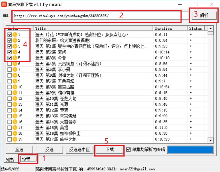Toggle the 单集均解析为专辑 checkbox
This screenshot has height=172, width=220.
pos(128,150)
